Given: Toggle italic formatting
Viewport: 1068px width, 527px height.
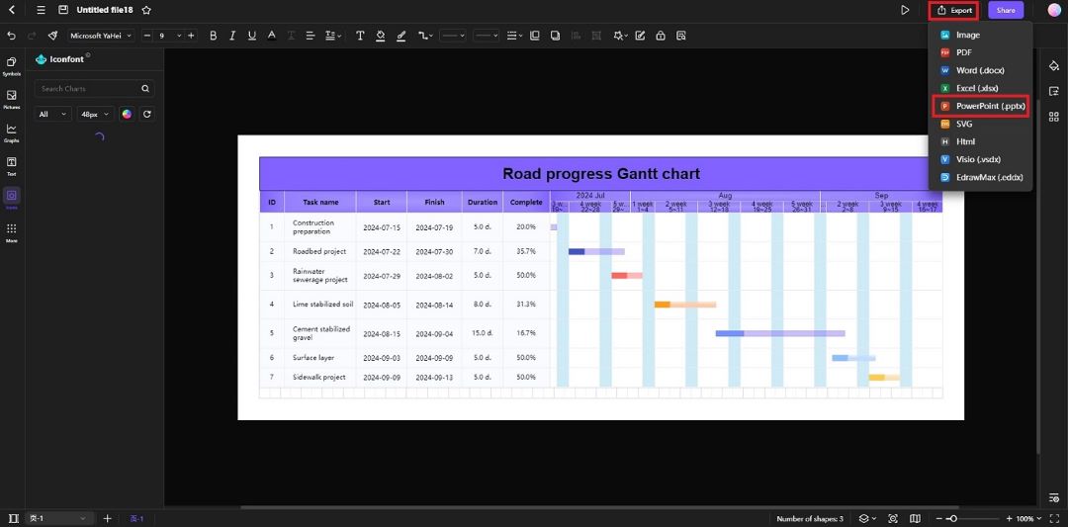Looking at the screenshot, I should point(232,36).
